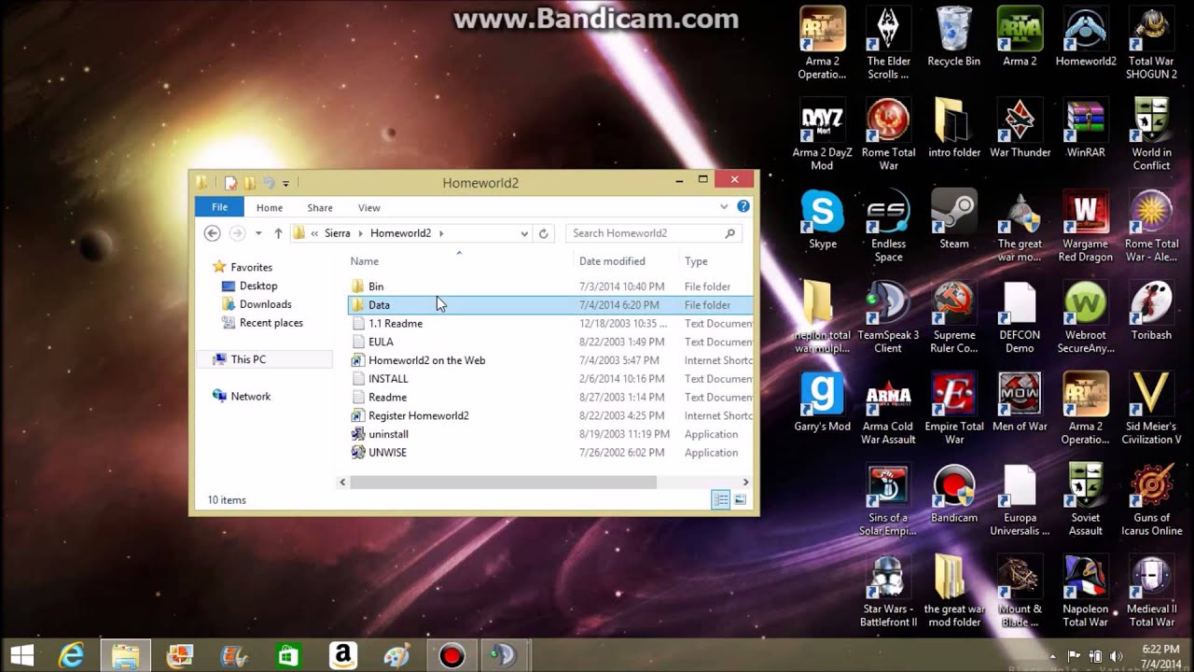
Task: Launch Toribash from the desktop
Action: click(1152, 312)
